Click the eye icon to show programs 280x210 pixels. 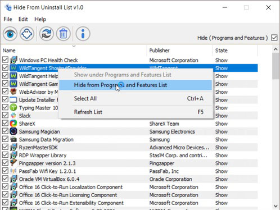[x=10, y=34]
